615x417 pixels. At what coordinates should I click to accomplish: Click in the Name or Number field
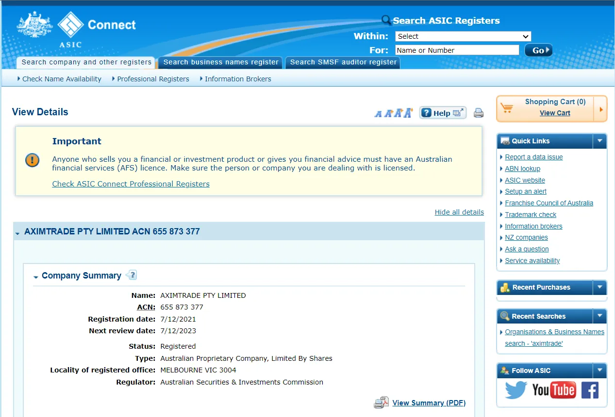[457, 50]
